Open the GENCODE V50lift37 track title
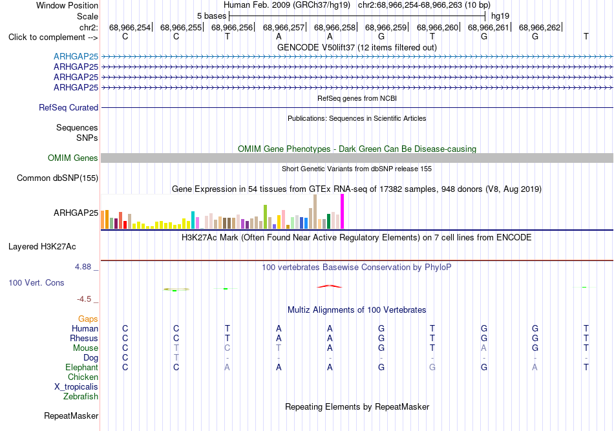 [357, 47]
